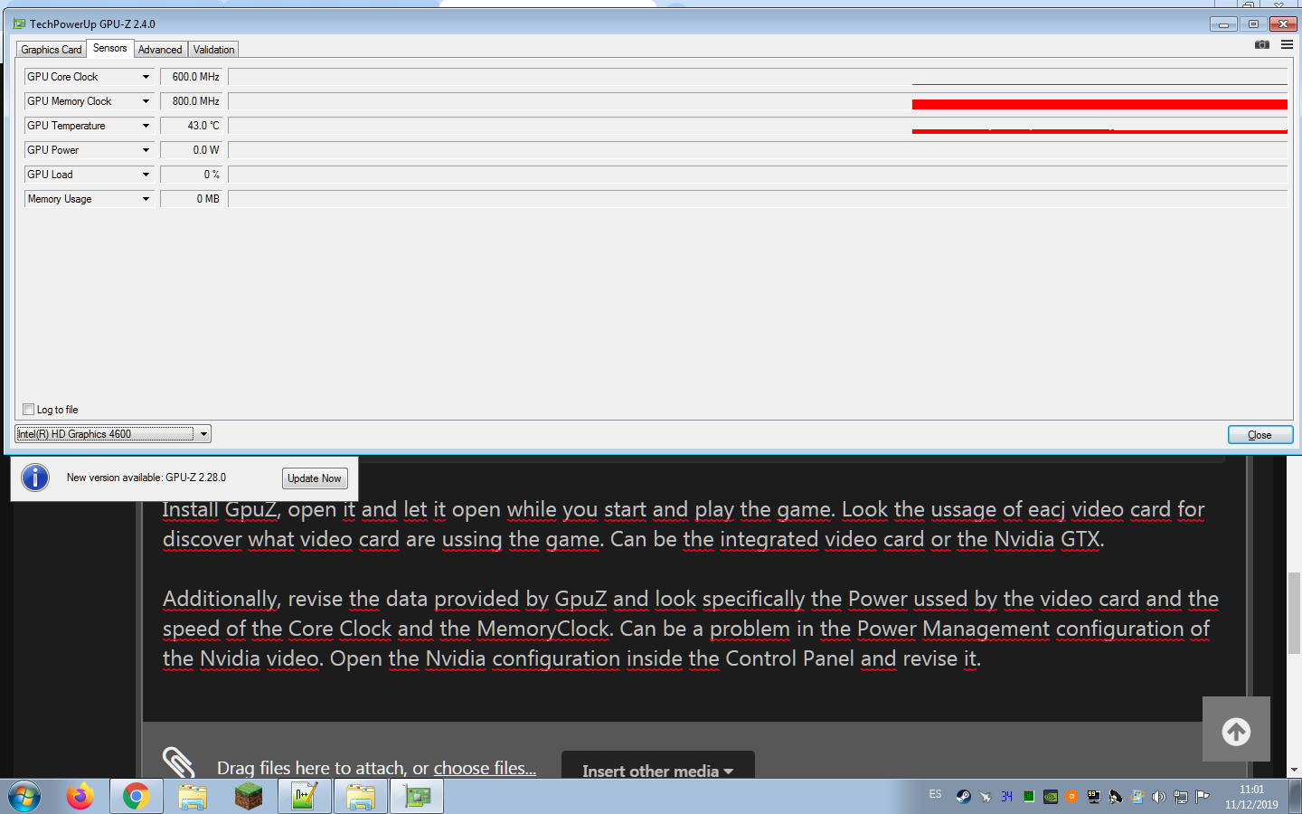This screenshot has width=1302, height=814.
Task: Open the taskbar clock showing 11:01
Action: 1251,797
